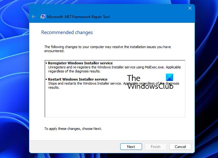Select the "Restart Windows Installer service" heading

(x=78, y=79)
